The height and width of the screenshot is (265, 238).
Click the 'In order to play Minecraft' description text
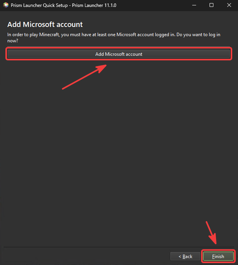(x=114, y=38)
